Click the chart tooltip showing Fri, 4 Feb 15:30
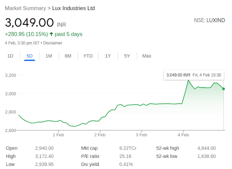232x169 pixels. [x=194, y=75]
